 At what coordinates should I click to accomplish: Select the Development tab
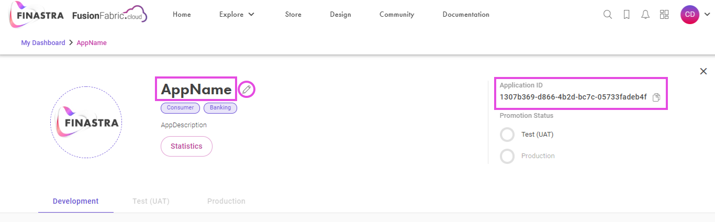coord(76,201)
